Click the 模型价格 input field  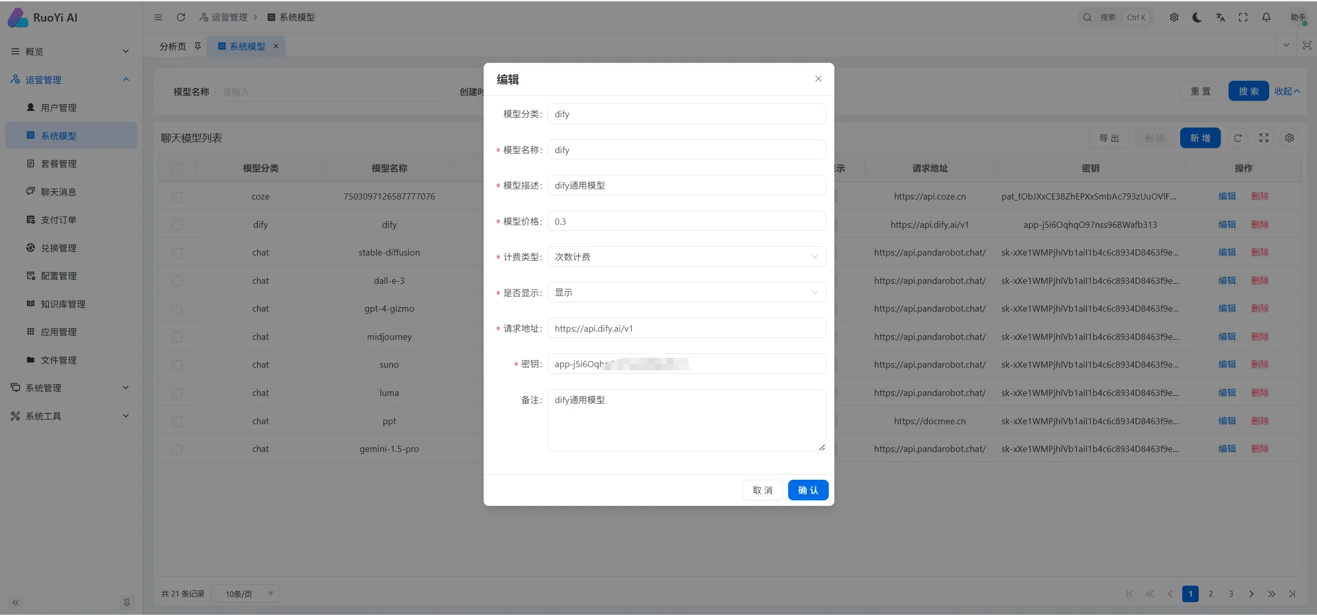pos(686,222)
